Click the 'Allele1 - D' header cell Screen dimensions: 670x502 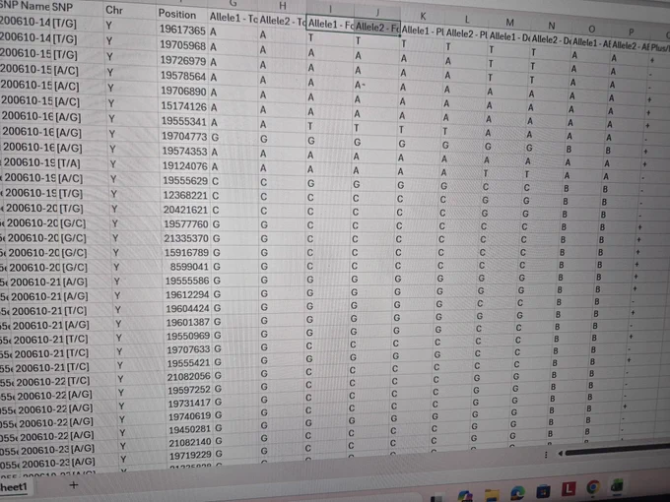[509, 36]
